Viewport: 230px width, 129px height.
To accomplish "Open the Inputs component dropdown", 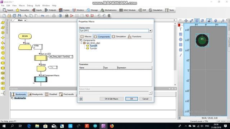I will (37, 10).
